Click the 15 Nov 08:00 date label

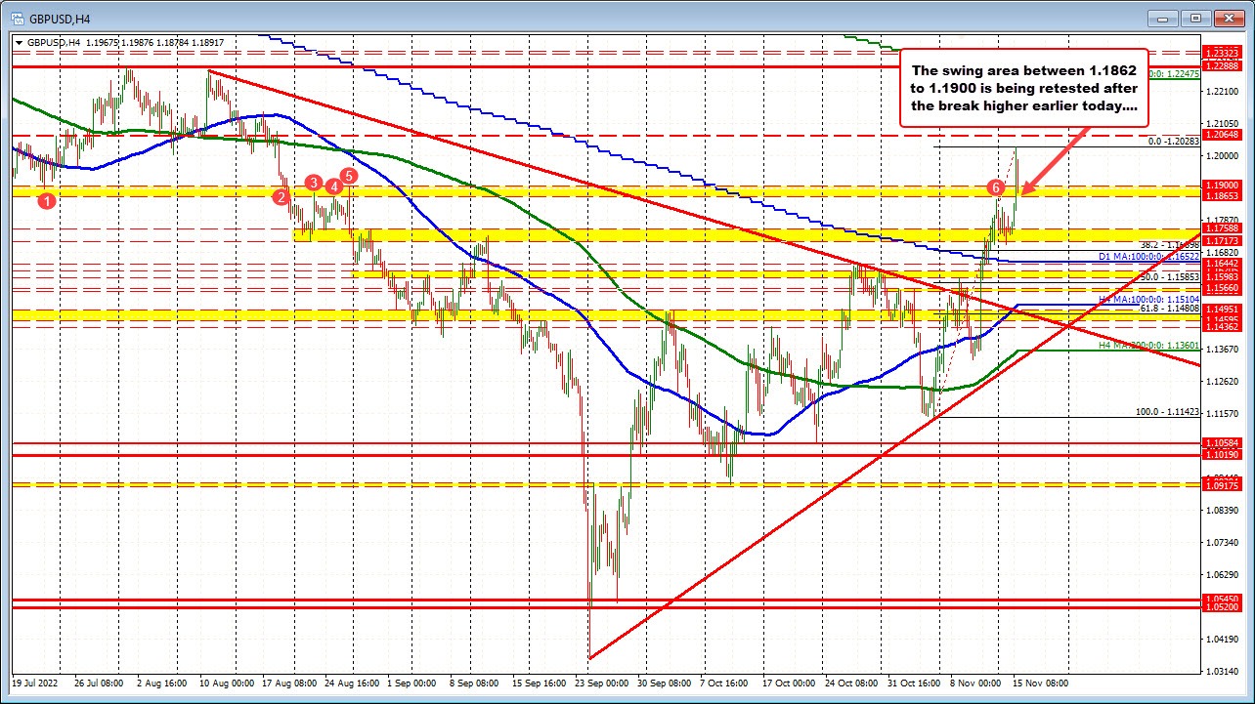pos(1039,684)
